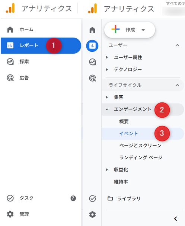185x226 pixels.
Task: Click the checkmark icon beside タスク
Action: (10, 198)
